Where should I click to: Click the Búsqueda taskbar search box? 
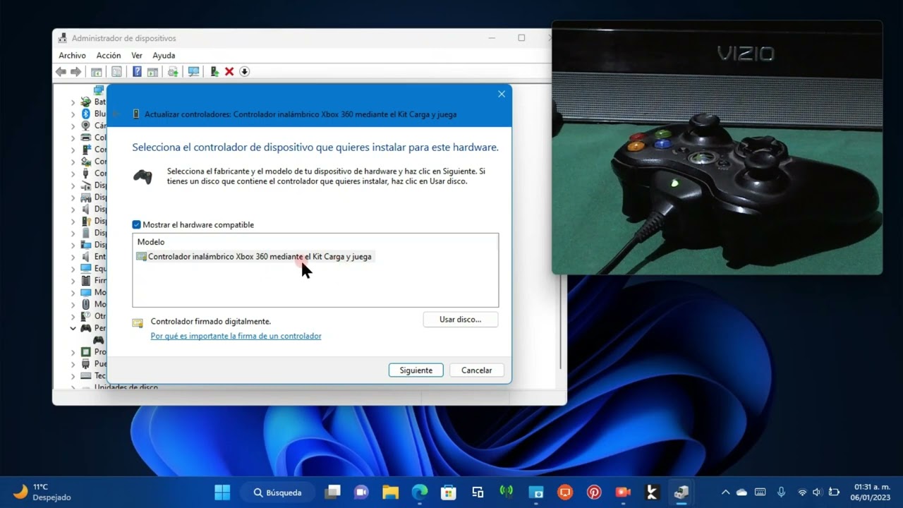coord(277,492)
